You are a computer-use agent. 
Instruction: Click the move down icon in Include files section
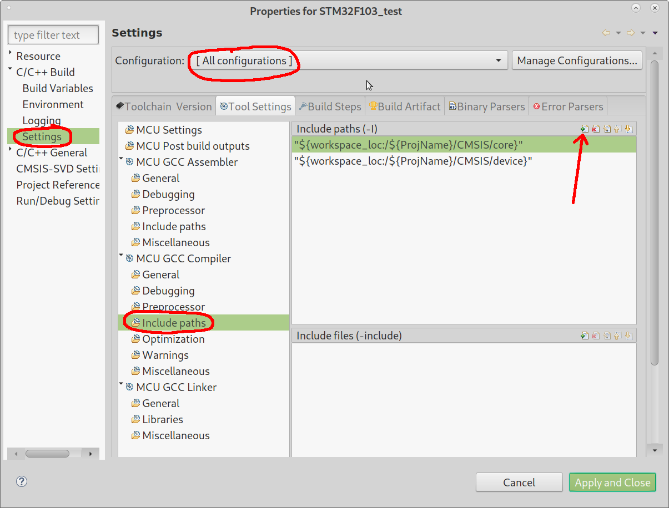pos(628,336)
